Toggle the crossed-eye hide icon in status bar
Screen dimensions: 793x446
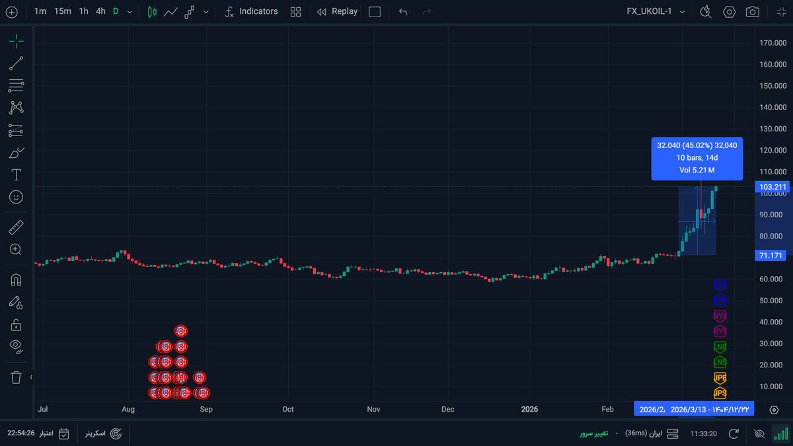point(759,433)
